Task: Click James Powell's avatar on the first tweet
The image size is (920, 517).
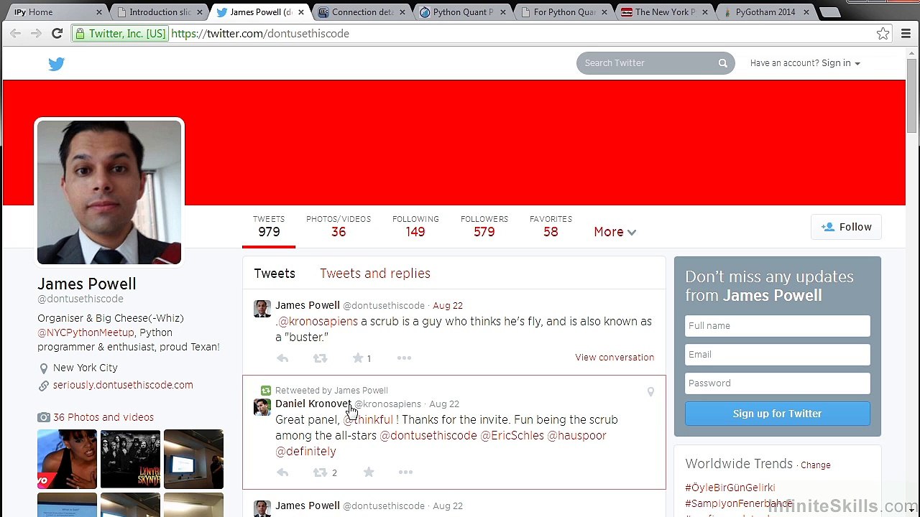Action: 262,309
